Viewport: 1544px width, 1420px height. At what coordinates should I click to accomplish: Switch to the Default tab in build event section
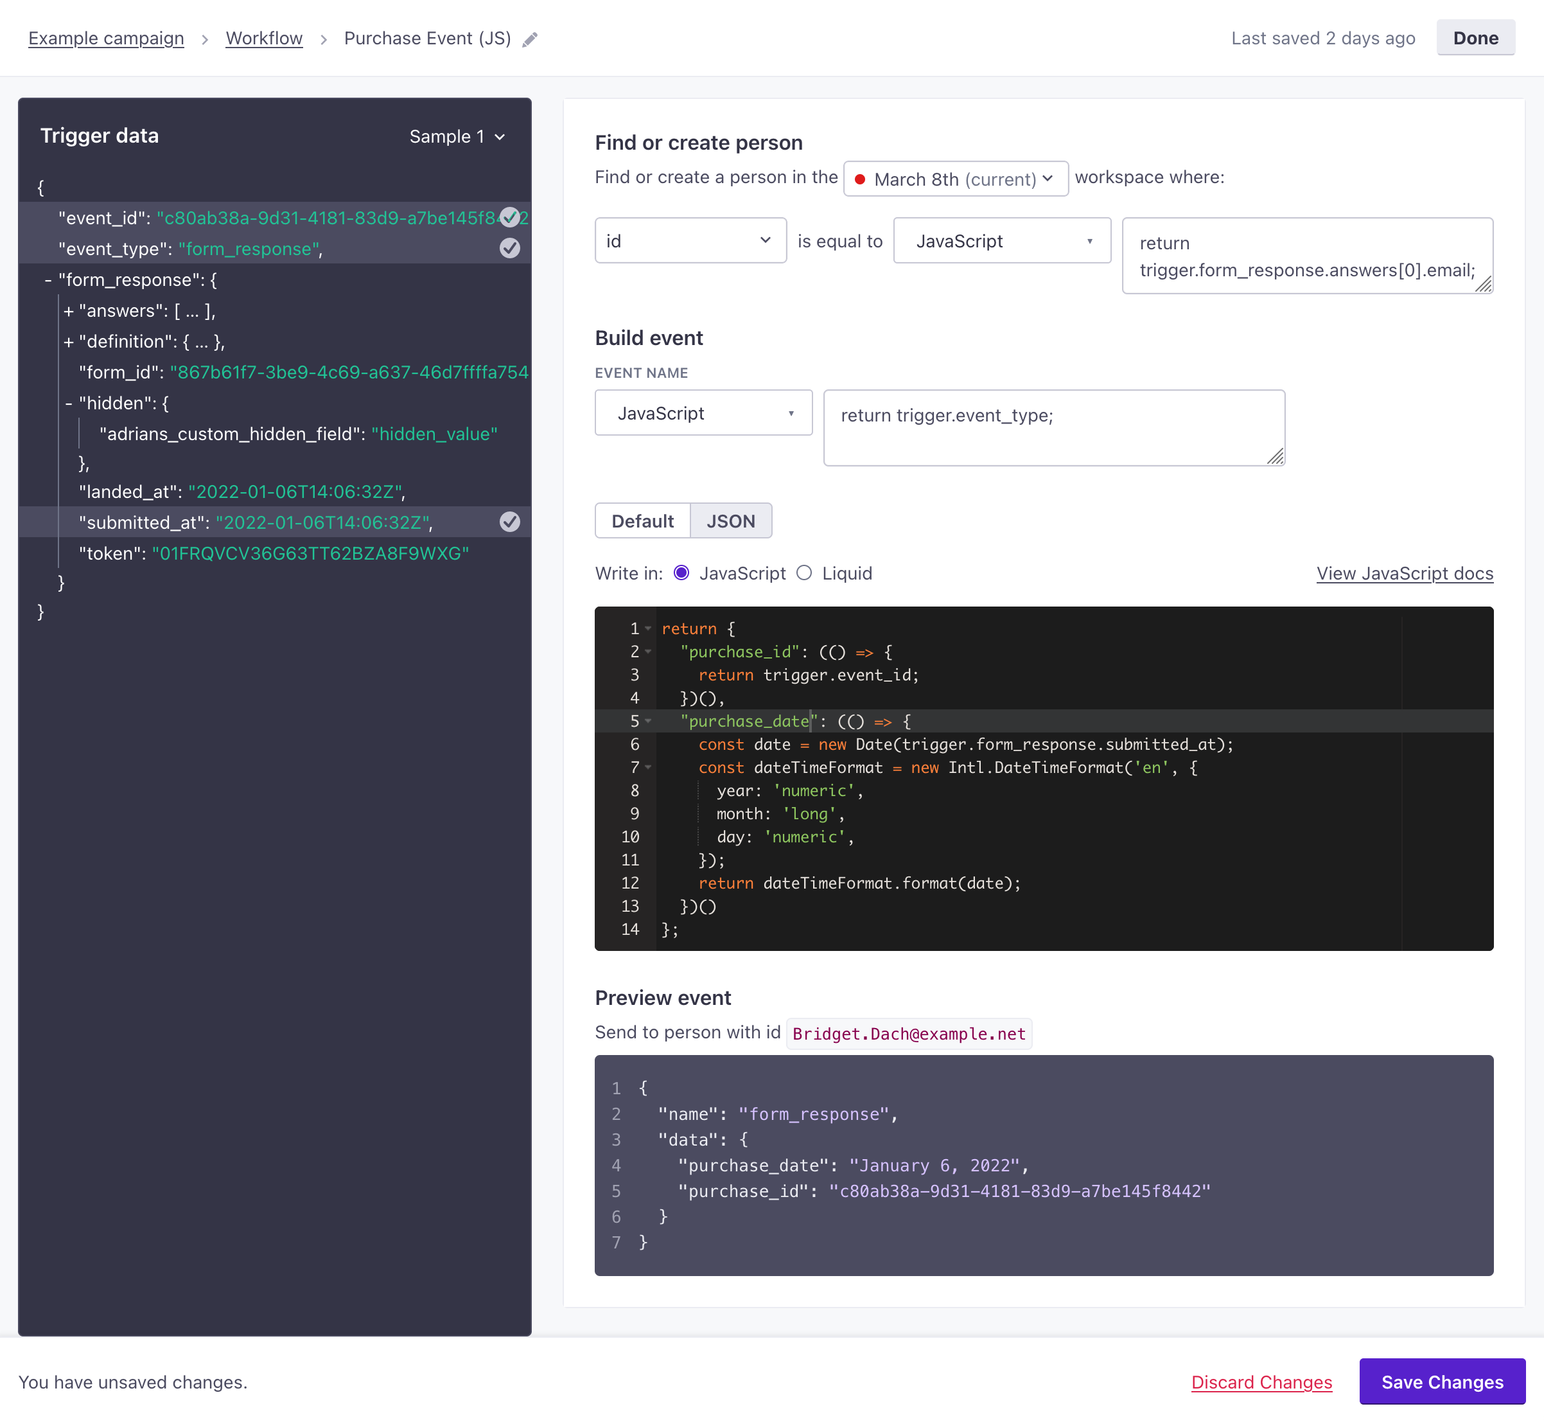tap(642, 521)
